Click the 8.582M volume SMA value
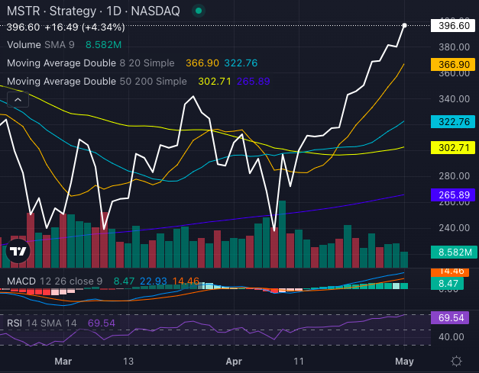The height and width of the screenshot is (373, 479). [x=104, y=45]
